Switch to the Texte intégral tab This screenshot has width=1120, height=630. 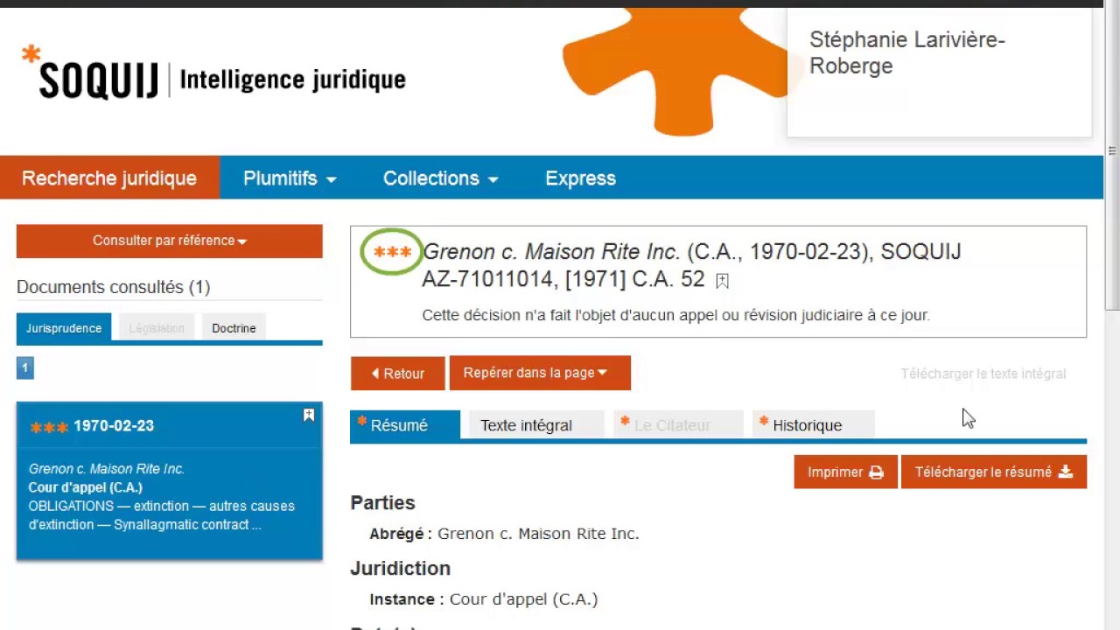point(526,425)
